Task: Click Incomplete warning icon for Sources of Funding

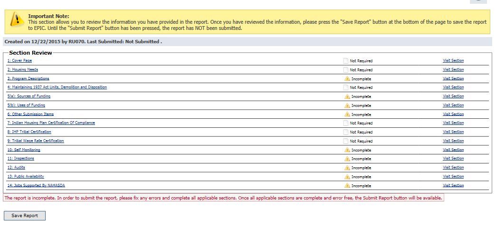Action: [347, 96]
